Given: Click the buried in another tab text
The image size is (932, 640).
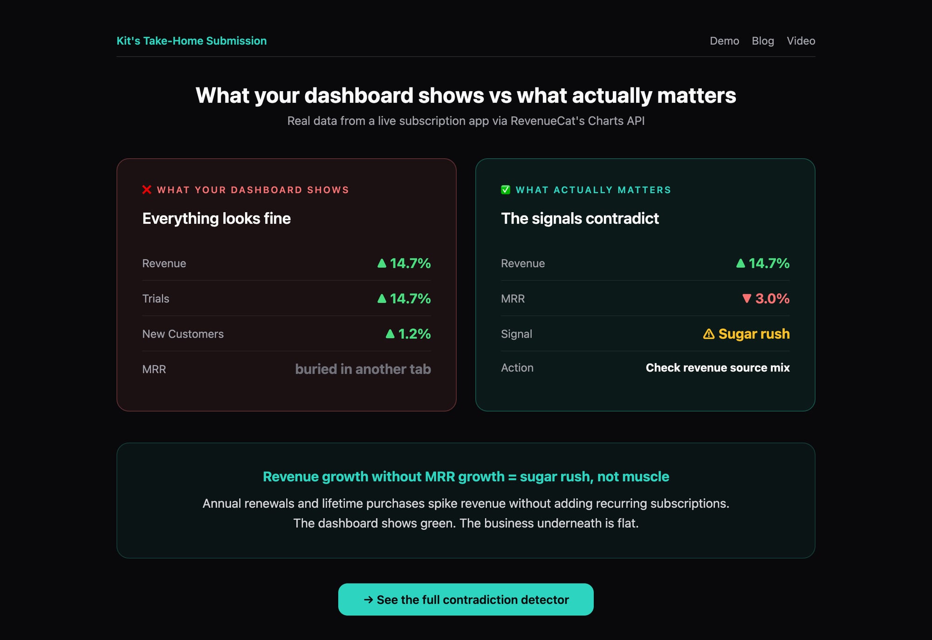Looking at the screenshot, I should coord(363,369).
